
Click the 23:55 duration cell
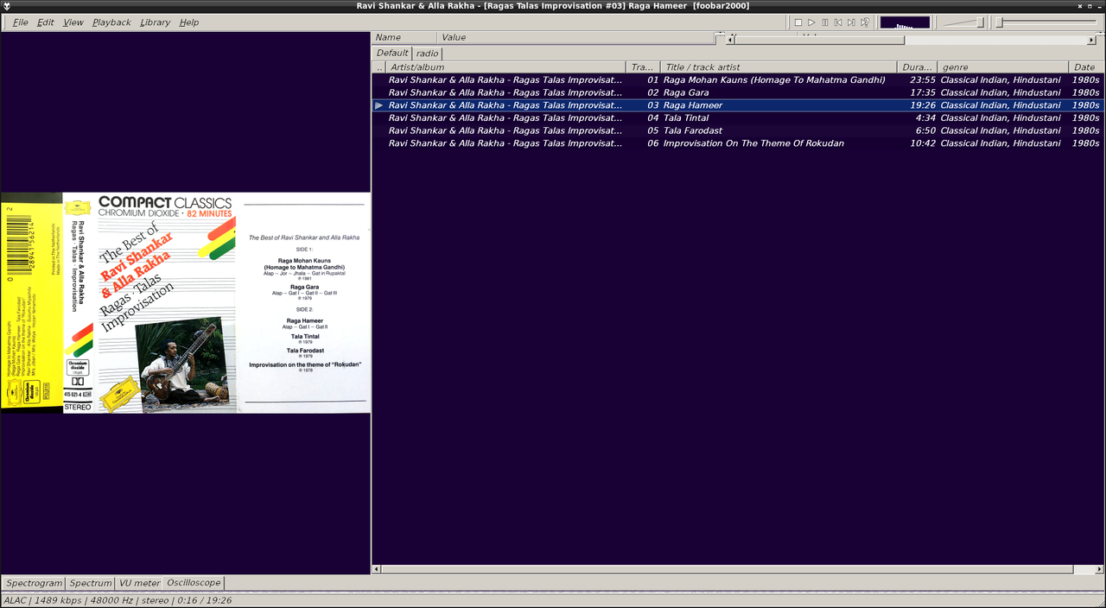923,79
